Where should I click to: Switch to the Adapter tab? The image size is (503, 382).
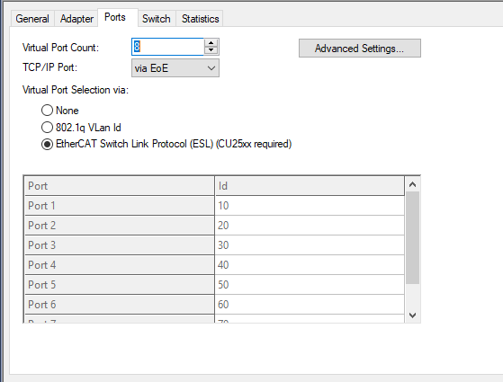(76, 19)
